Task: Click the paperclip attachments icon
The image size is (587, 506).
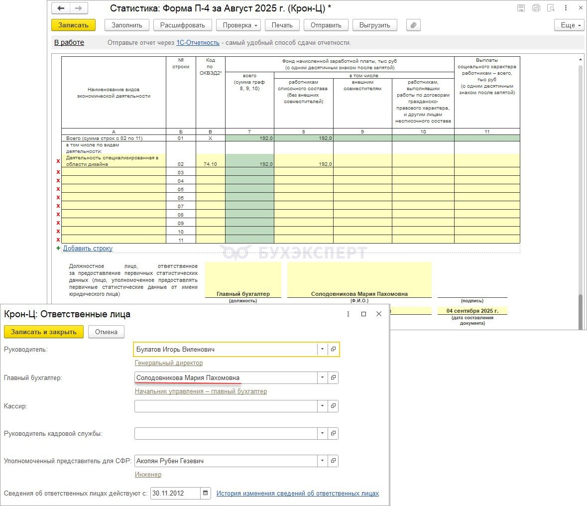Action: coord(413,25)
